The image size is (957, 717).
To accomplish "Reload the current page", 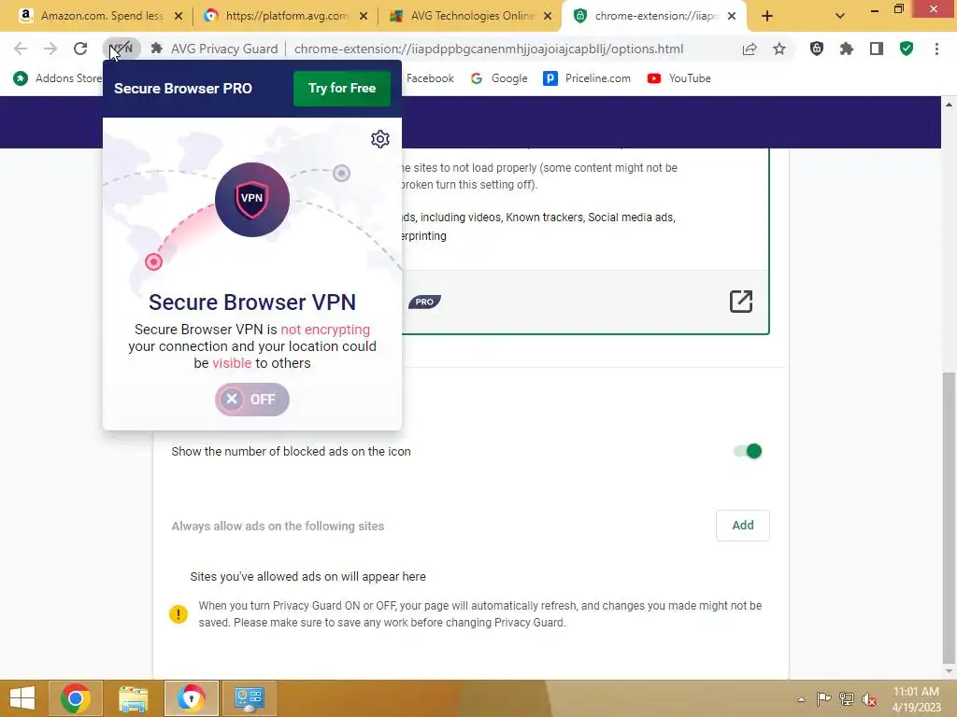I will [80, 49].
